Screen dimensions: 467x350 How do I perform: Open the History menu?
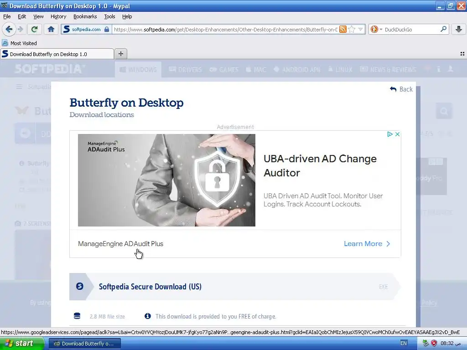coord(58,16)
